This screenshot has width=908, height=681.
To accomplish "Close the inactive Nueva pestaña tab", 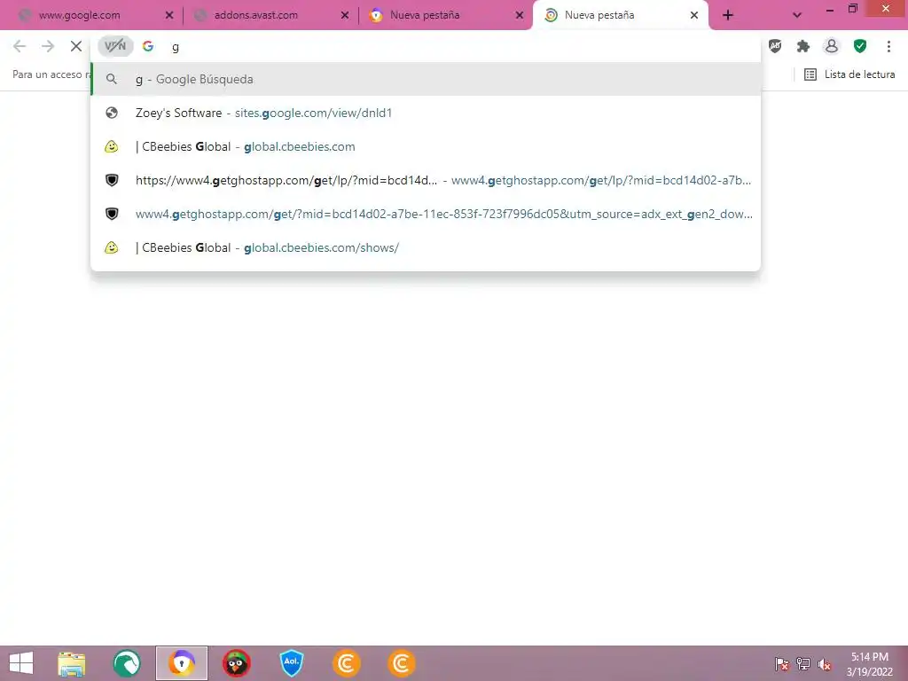I will pos(520,16).
